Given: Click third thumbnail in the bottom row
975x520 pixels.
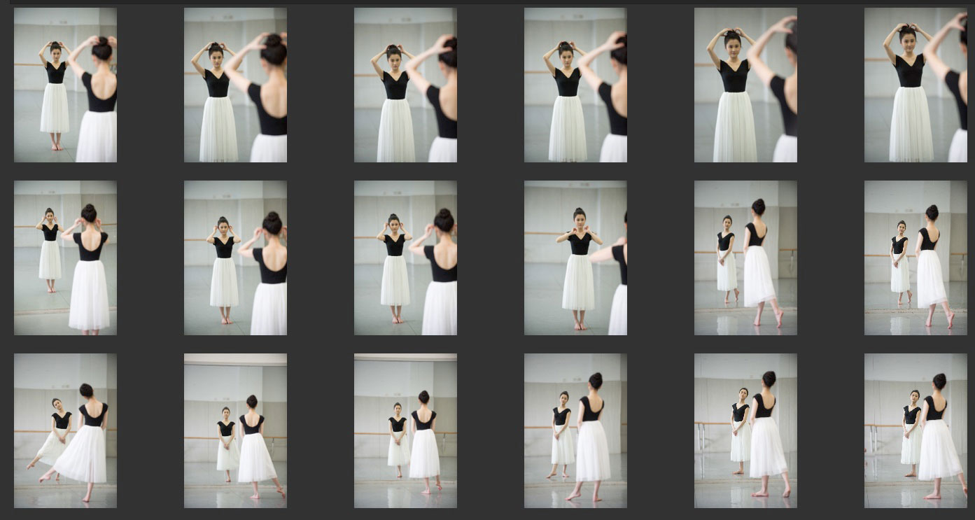Looking at the screenshot, I should tap(405, 430).
